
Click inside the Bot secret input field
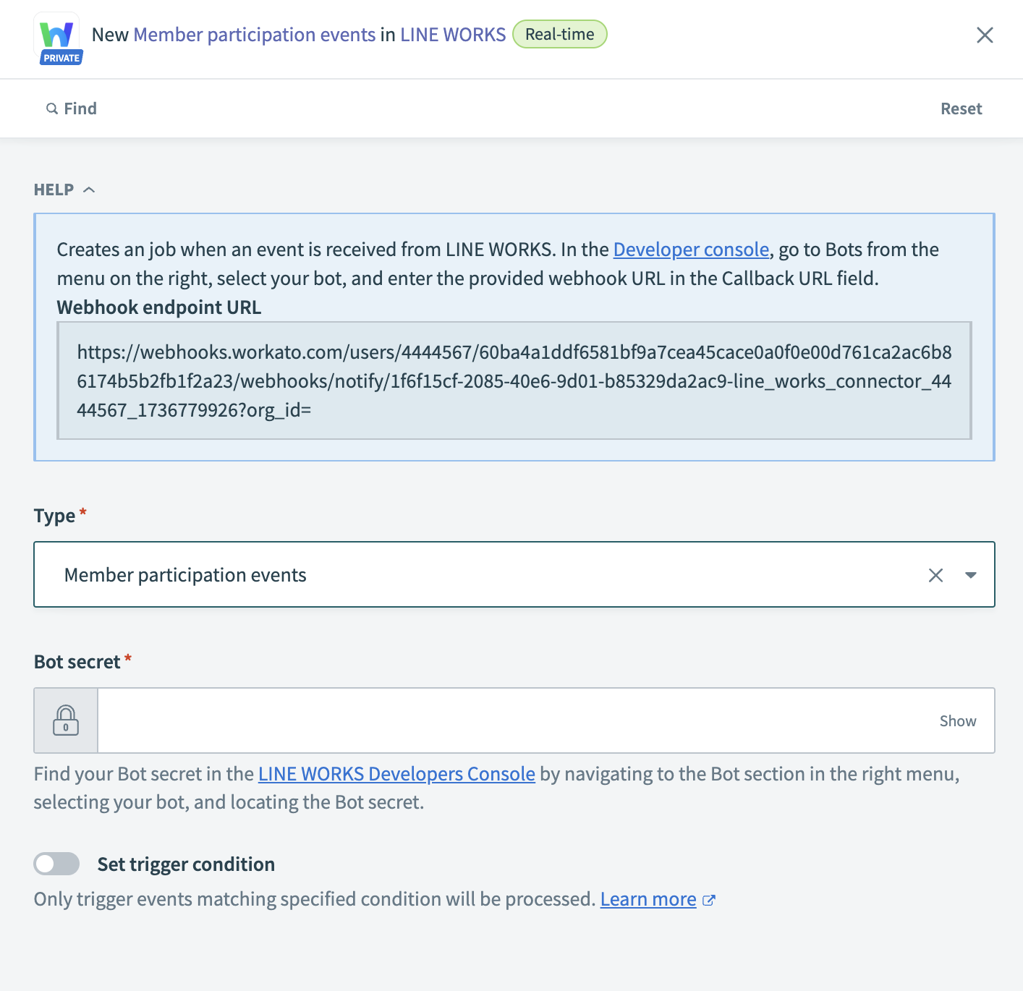[x=506, y=720]
